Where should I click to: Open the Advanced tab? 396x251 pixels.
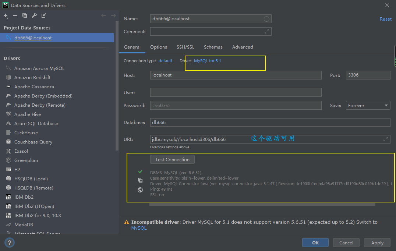[x=243, y=47]
